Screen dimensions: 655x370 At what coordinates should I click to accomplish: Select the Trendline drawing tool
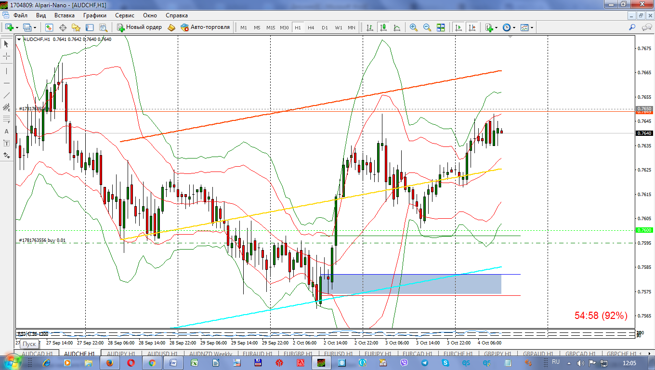pos(7,95)
